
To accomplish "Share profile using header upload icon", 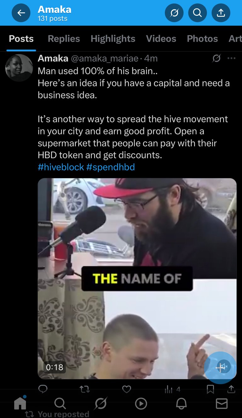I will point(221,13).
